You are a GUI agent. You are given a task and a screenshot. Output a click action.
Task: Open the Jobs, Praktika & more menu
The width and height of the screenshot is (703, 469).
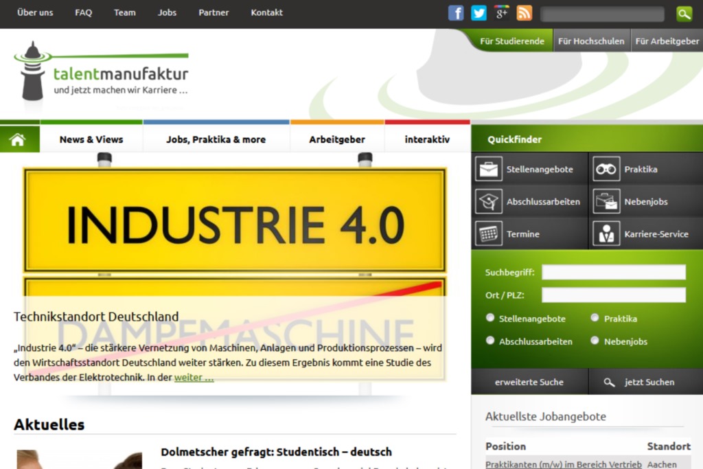(216, 139)
